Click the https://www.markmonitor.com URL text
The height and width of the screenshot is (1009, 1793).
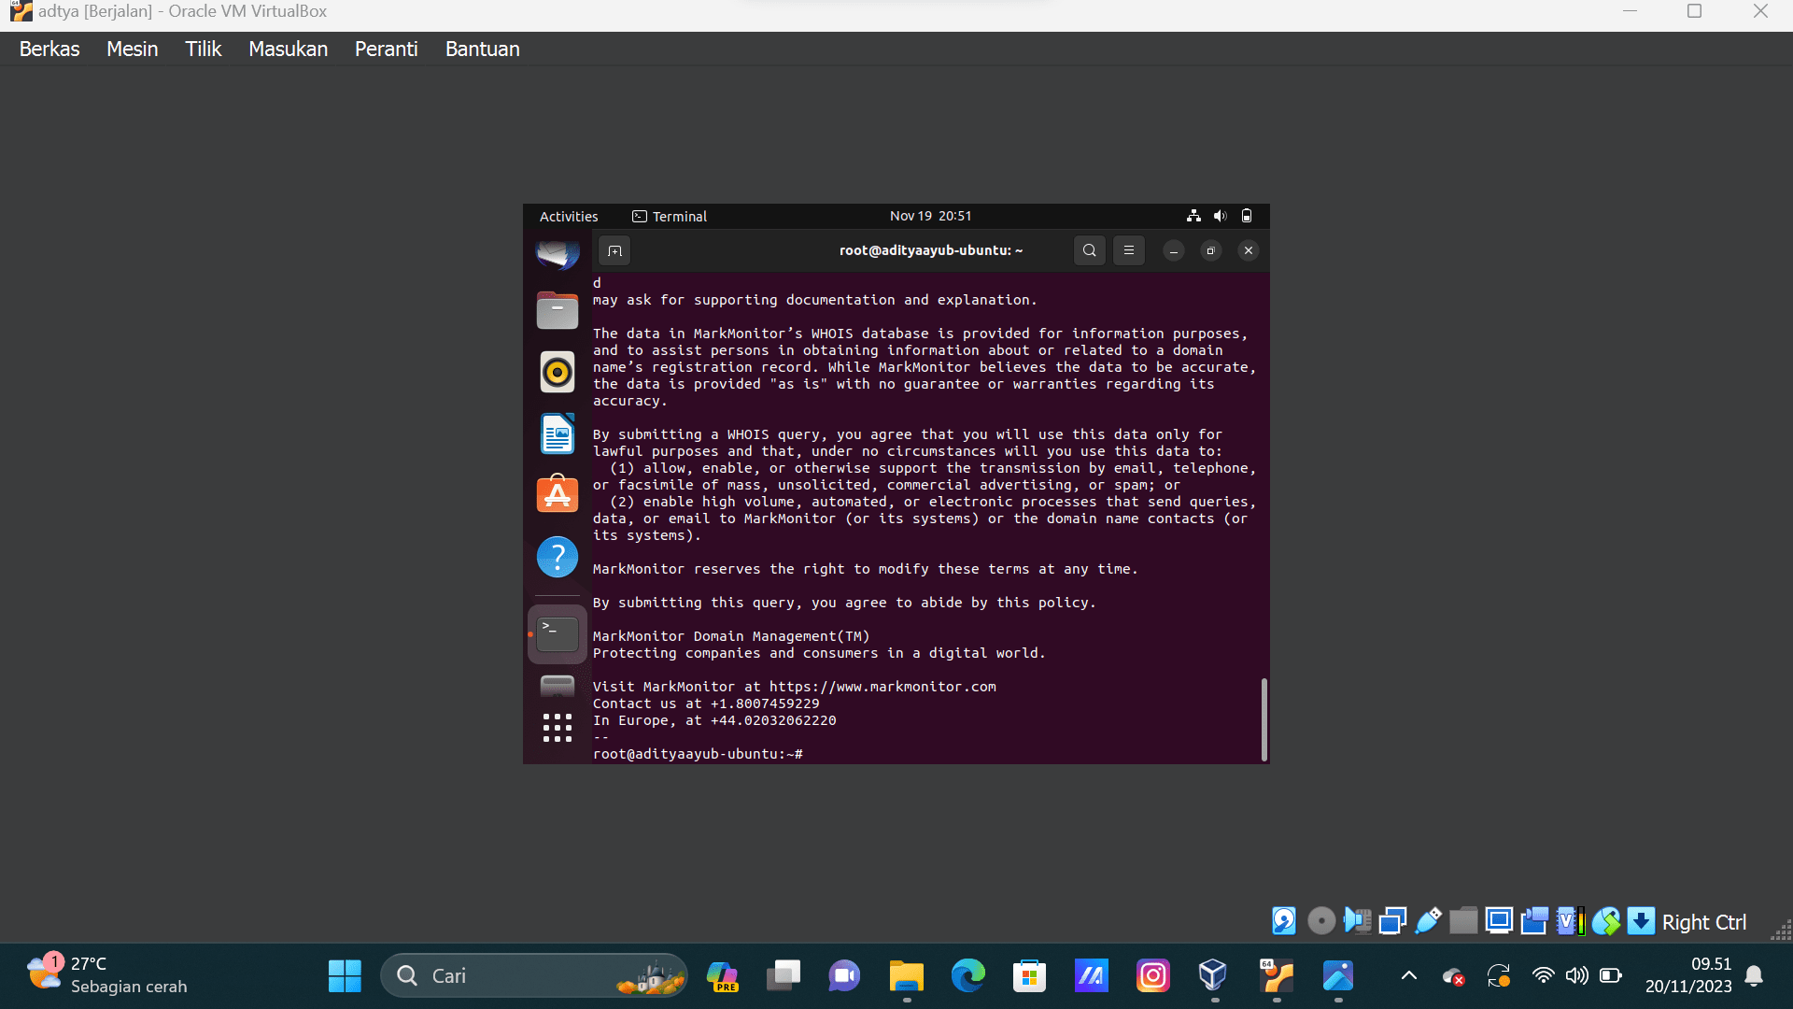pos(882,687)
